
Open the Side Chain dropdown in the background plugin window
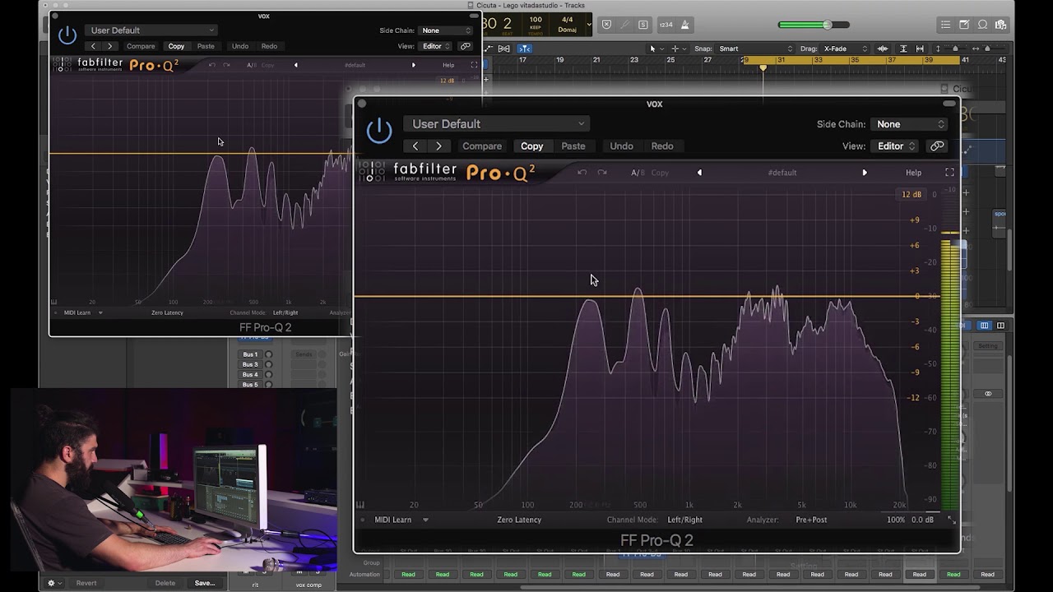(446, 30)
